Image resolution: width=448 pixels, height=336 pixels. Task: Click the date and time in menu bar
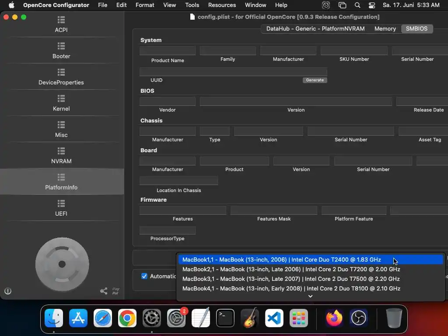[411, 5]
